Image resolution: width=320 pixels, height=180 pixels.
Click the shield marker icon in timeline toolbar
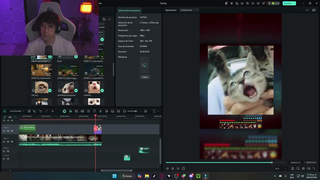[x=94, y=111]
